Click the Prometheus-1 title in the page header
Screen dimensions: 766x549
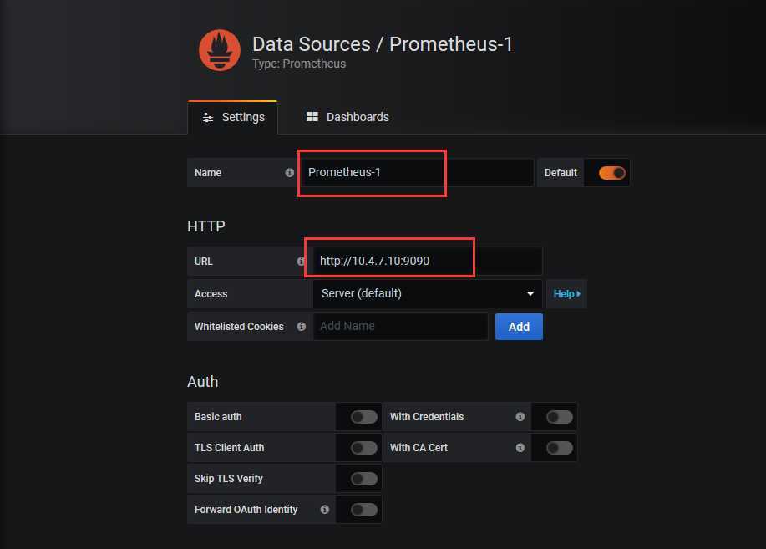[x=450, y=44]
